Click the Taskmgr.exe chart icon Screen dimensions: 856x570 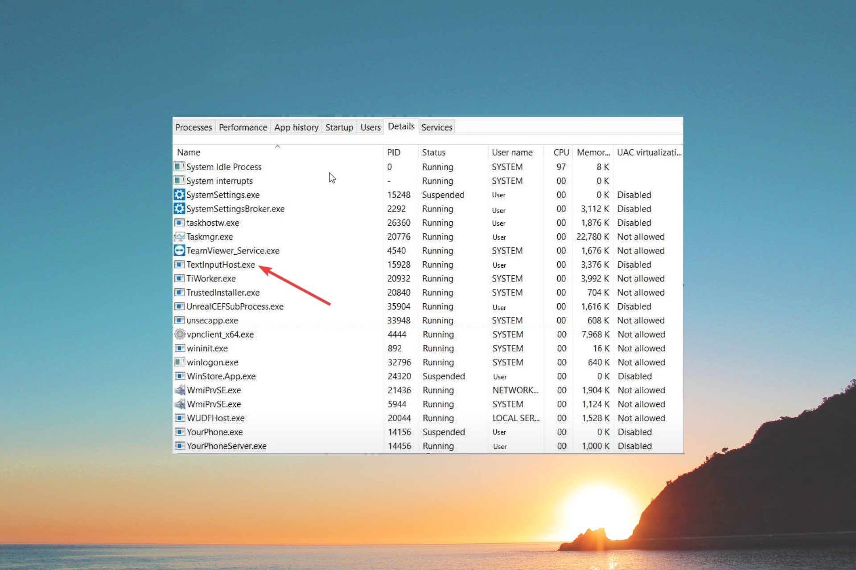coord(179,236)
